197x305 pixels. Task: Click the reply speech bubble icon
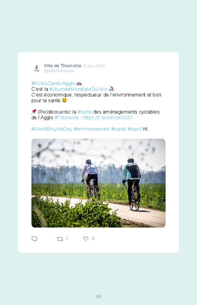pos(34,239)
